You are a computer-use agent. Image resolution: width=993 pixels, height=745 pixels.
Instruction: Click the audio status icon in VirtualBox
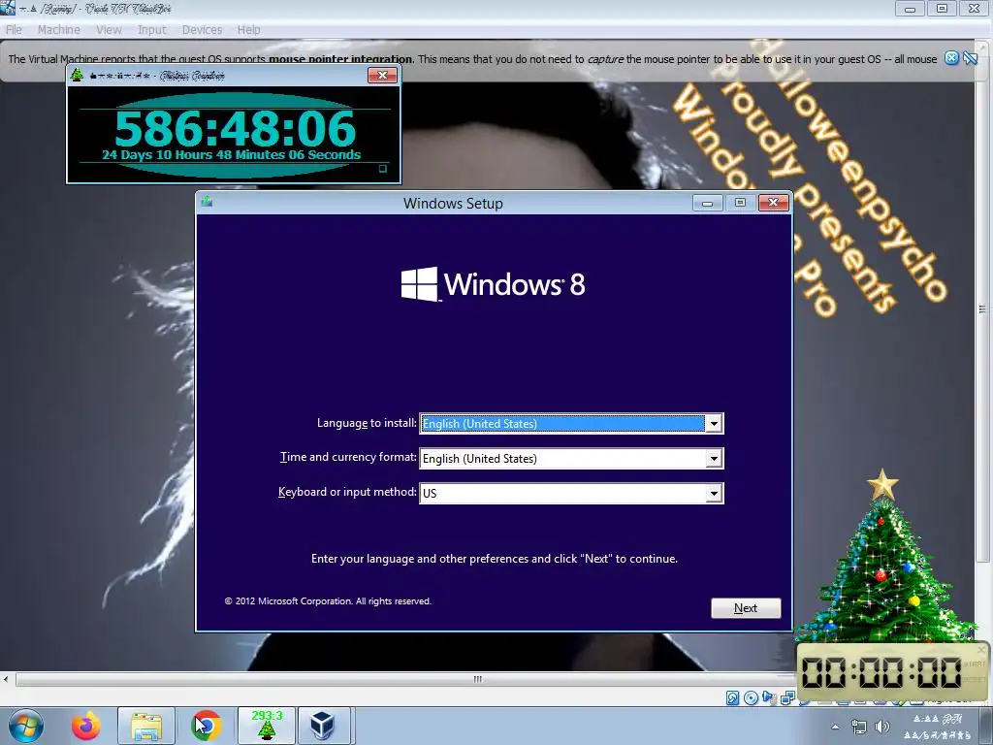[769, 698]
